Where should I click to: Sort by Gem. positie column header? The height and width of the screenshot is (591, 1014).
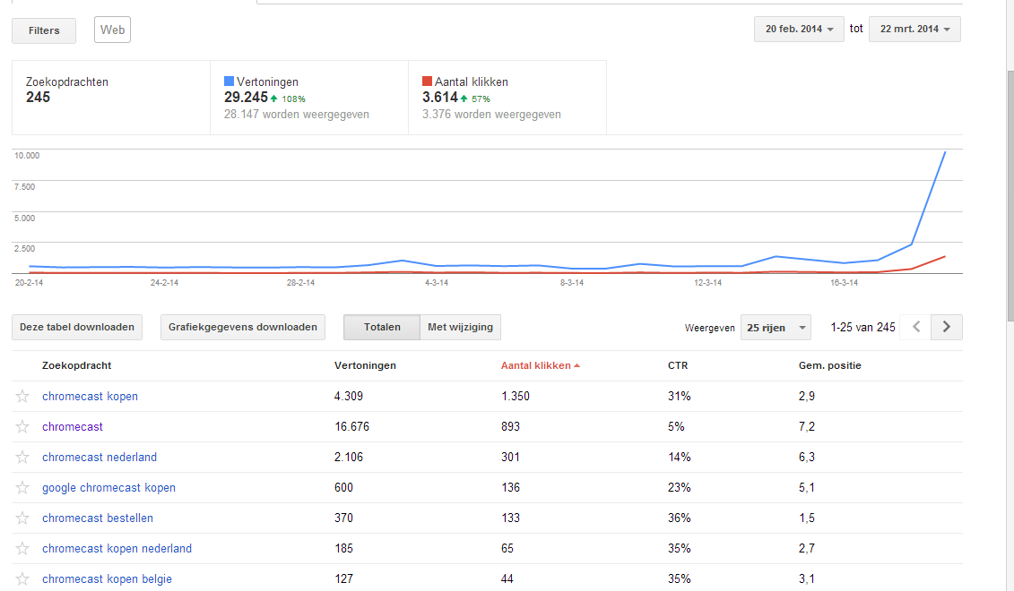(x=829, y=365)
